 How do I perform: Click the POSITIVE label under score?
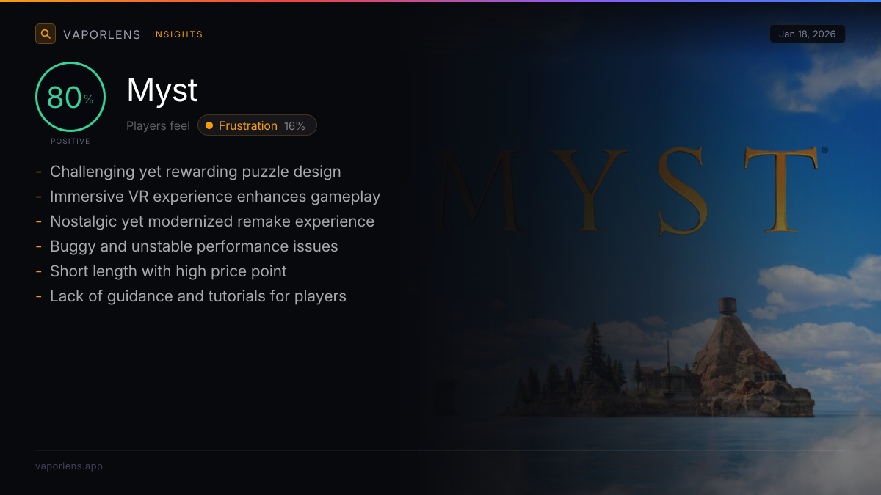point(70,141)
